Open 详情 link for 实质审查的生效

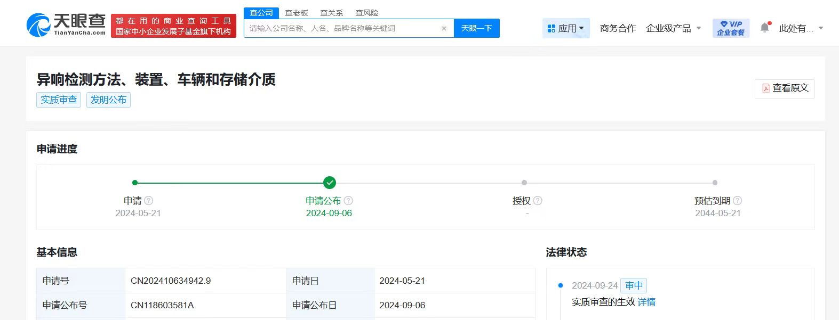coord(646,302)
